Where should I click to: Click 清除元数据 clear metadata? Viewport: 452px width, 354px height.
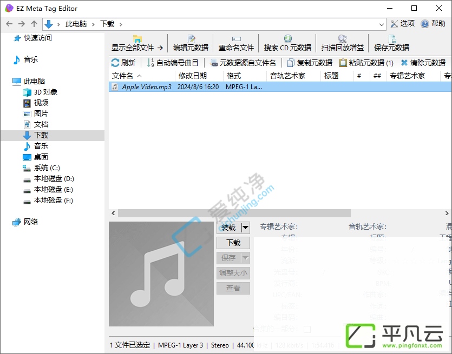click(x=423, y=63)
